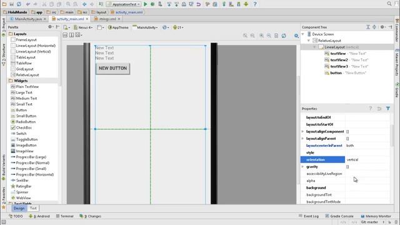The width and height of the screenshot is (400, 225).
Task: Close the activity_main.xml tab
Action: 87,19
